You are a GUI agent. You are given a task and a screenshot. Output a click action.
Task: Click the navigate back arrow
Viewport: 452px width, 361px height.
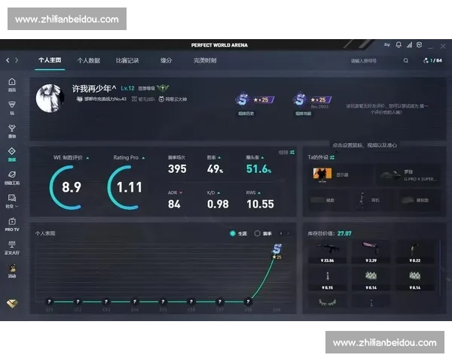tap(8, 60)
